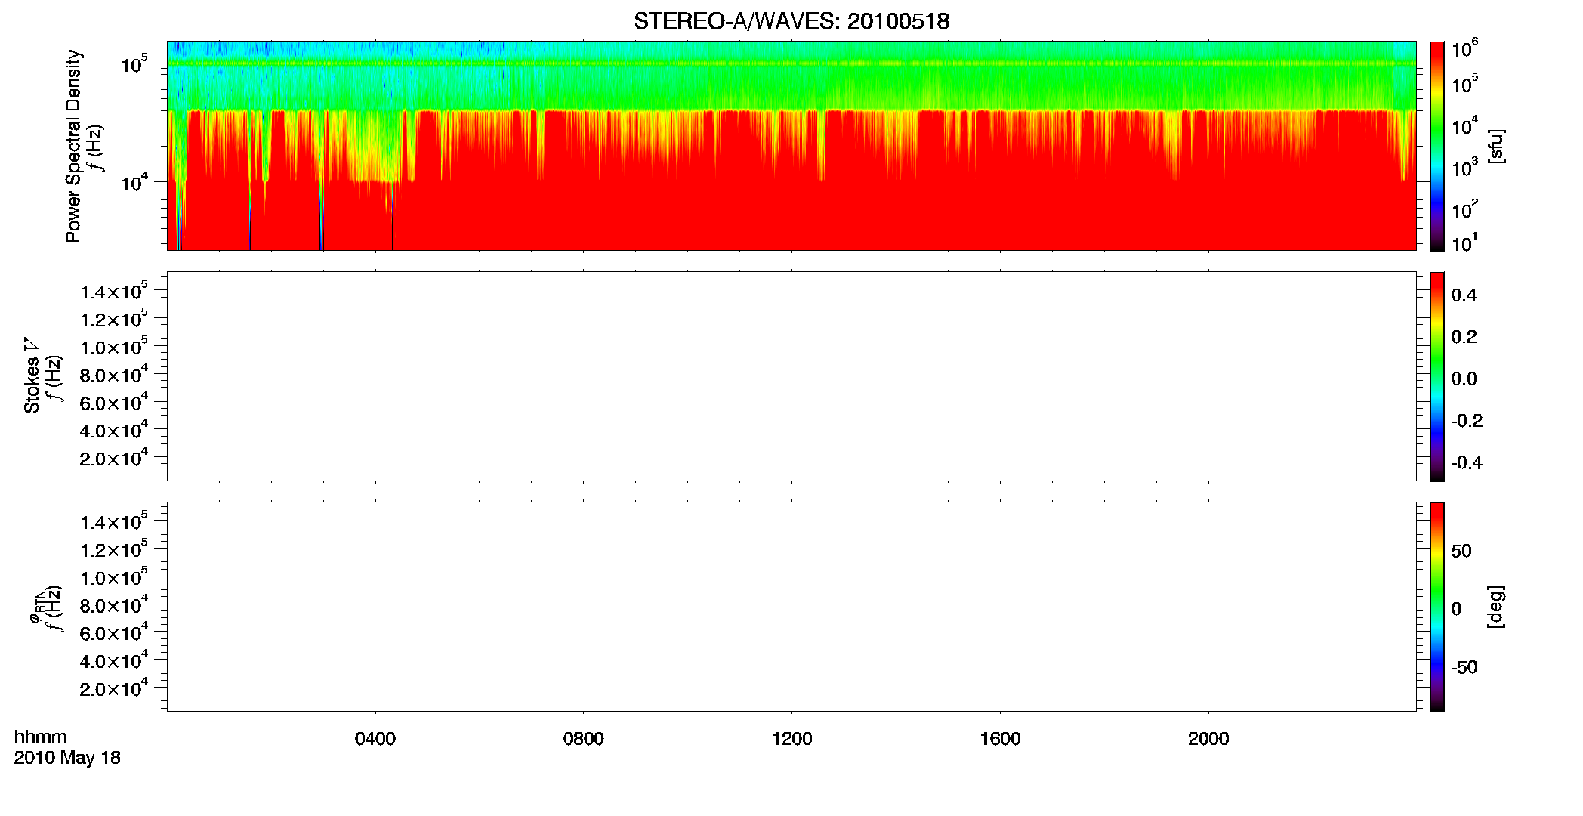The height and width of the screenshot is (816, 1583).
Task: Click the 10^1 tick on the sfu colorbar
Action: [1464, 243]
